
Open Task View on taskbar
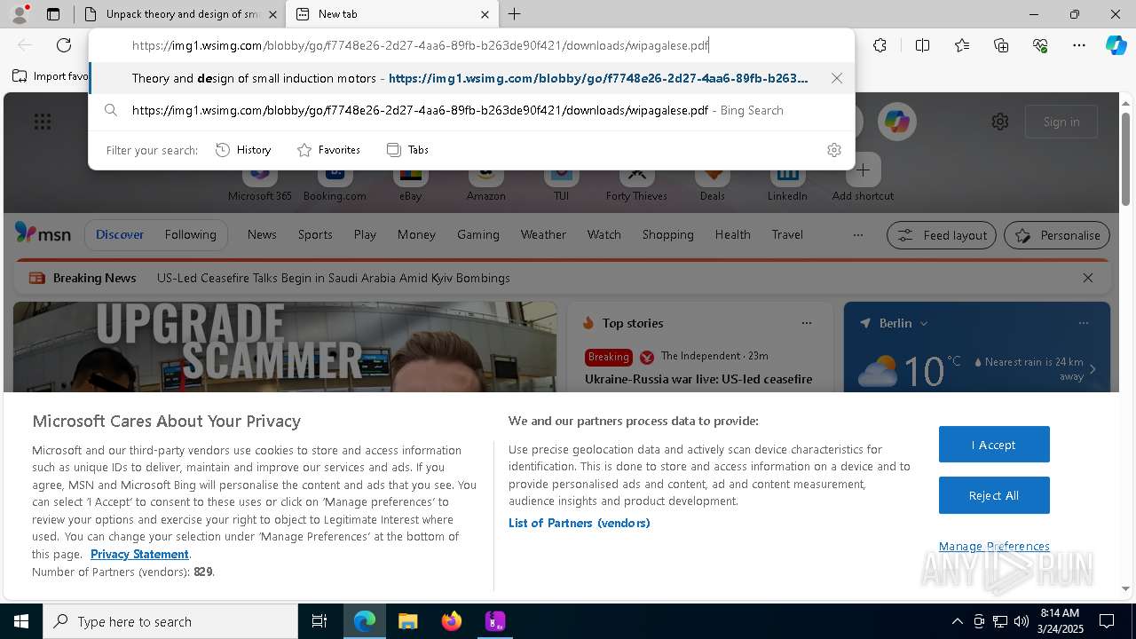319,621
